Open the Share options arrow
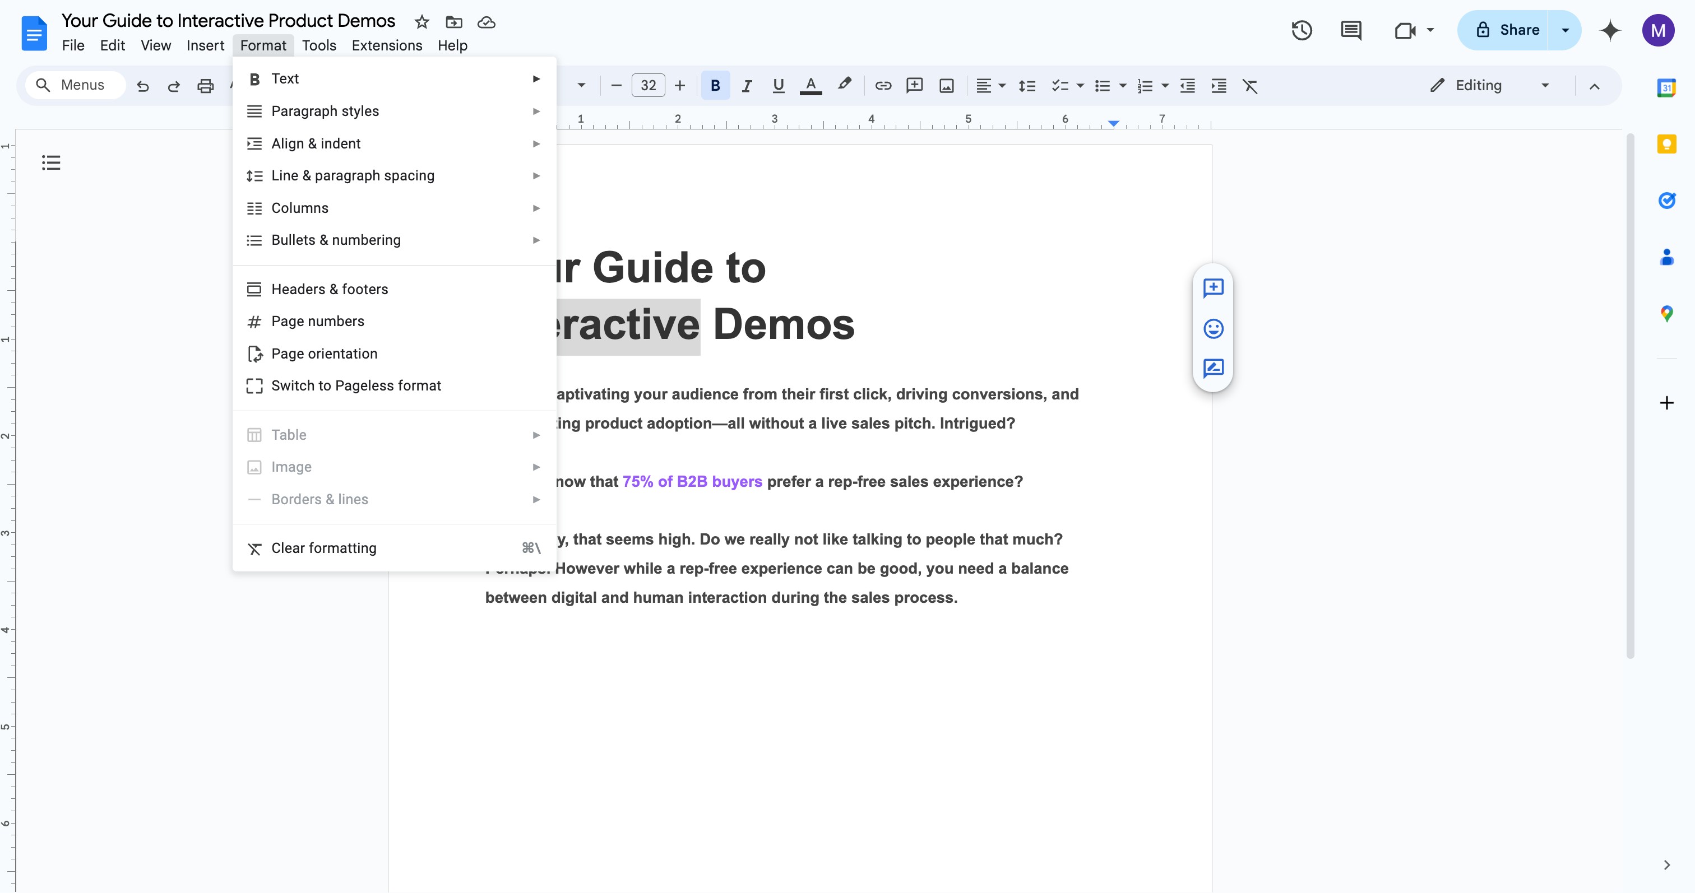This screenshot has height=893, width=1695. (1566, 30)
